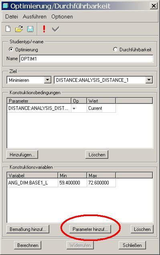The width and height of the screenshot is (160, 255).
Task: Click the Max column header
Action: pyautogui.click(x=101, y=175)
